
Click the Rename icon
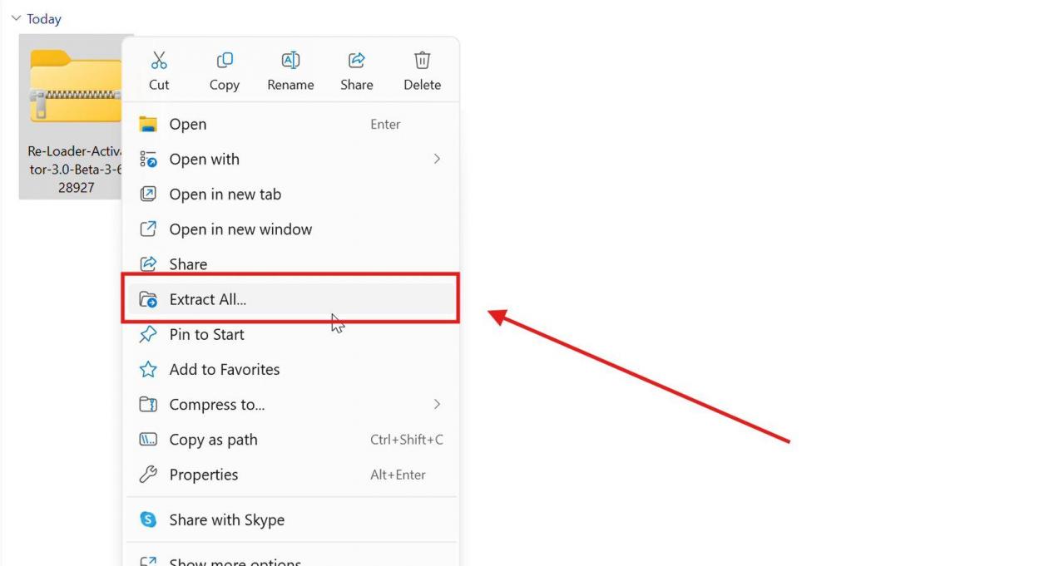(290, 60)
